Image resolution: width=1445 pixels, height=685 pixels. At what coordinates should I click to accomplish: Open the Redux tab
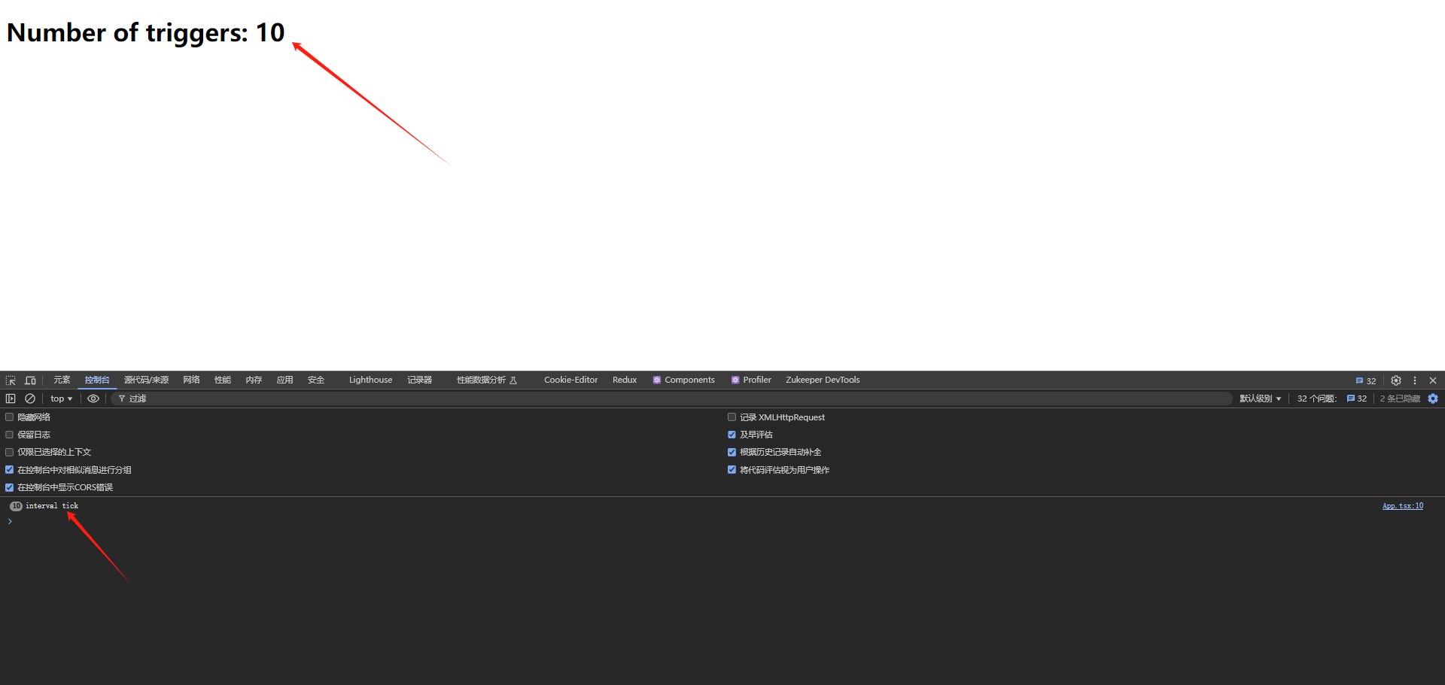625,380
